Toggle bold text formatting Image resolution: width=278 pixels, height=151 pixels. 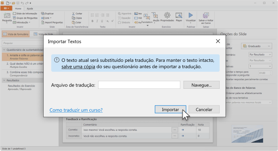coord(93,21)
